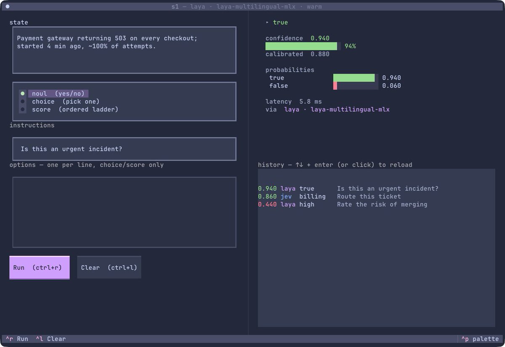Image resolution: width=505 pixels, height=347 pixels.
Task: Click the 0.440 score in history
Action: coord(267,205)
